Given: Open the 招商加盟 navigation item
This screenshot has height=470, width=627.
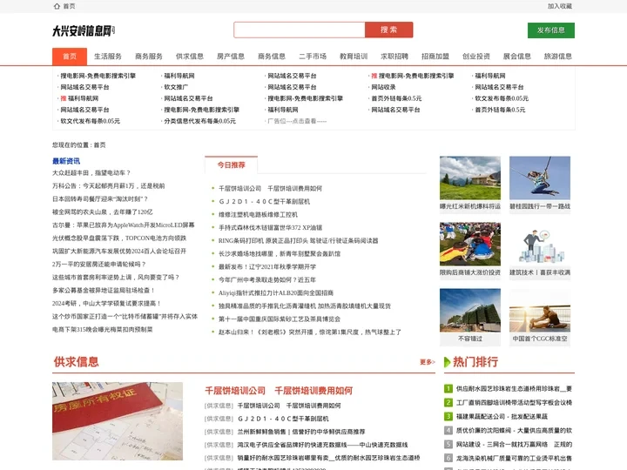Looking at the screenshot, I should [x=435, y=57].
